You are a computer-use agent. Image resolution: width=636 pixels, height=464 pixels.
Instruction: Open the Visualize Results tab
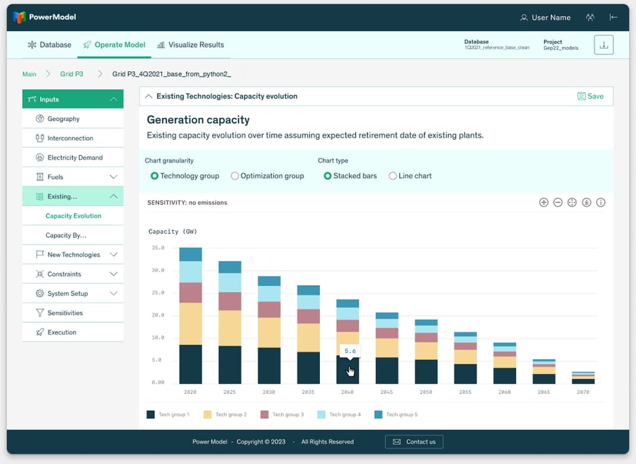point(191,45)
